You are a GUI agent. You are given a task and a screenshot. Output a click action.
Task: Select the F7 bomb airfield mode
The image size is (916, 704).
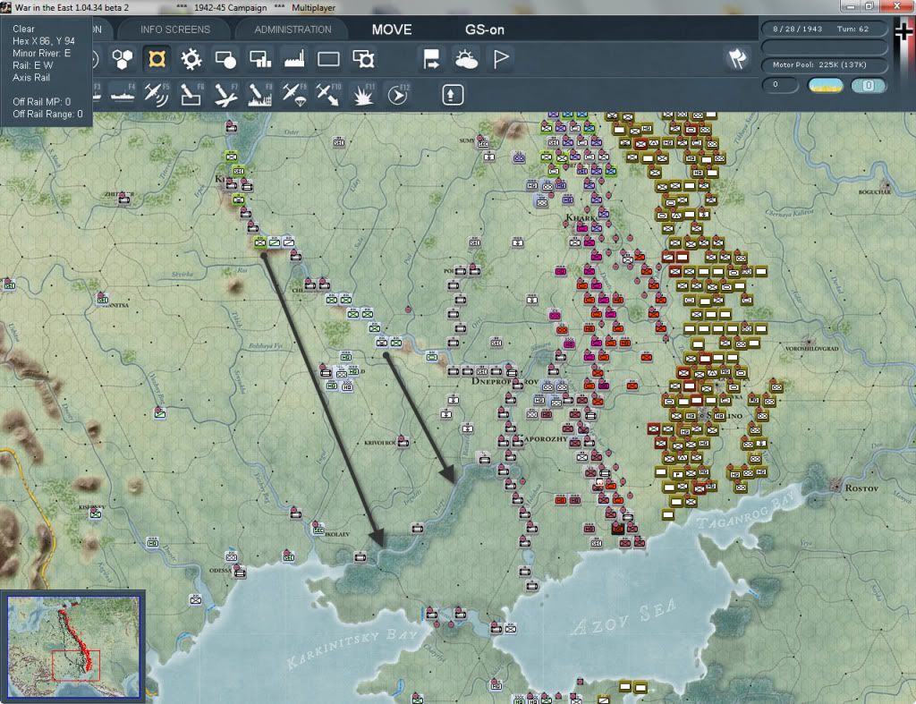point(225,95)
